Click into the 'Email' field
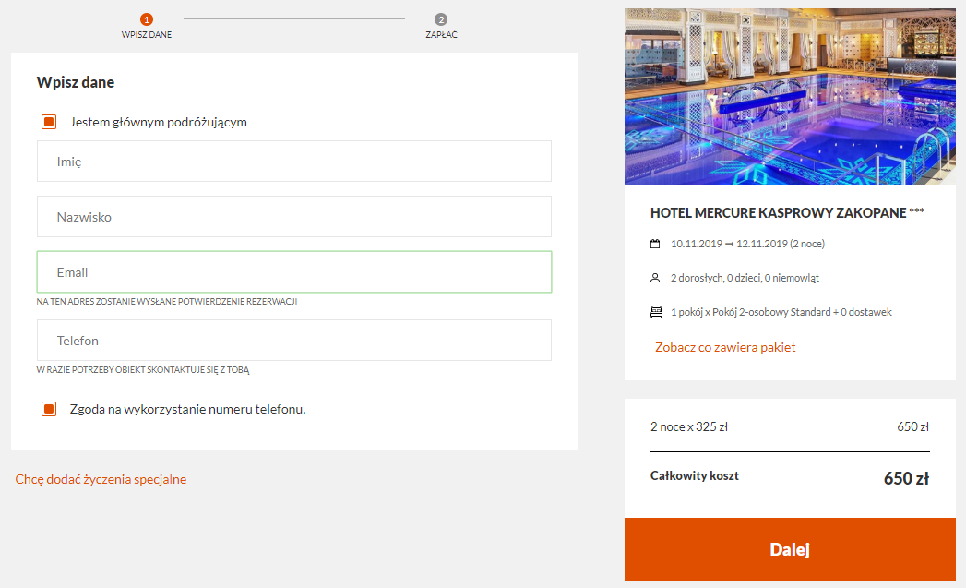This screenshot has height=588, width=966. [294, 271]
